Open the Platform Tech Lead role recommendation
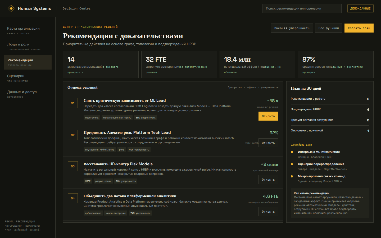 click(268, 143)
